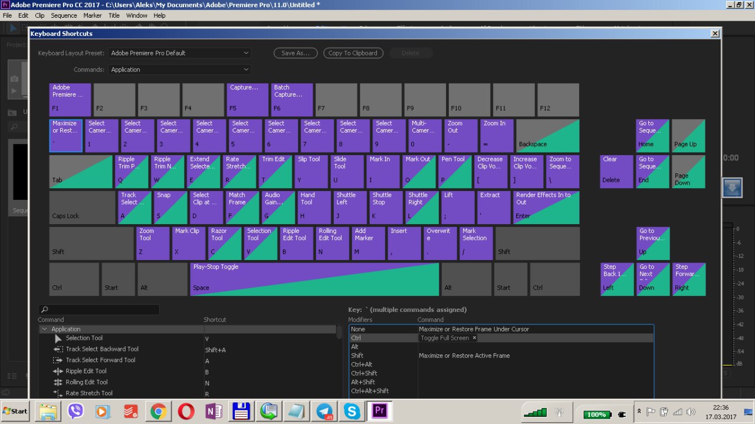Switch to Premiere Pro taskbar button
Screen dimensions: 755x424
click(379, 411)
